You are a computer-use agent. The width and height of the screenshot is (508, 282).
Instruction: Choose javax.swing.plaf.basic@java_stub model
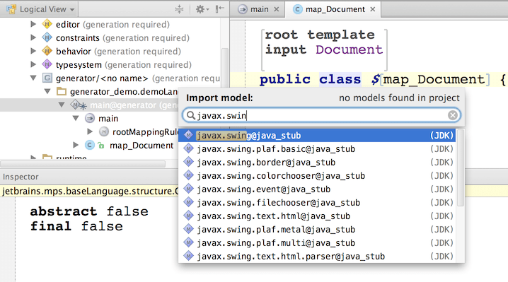coord(317,149)
